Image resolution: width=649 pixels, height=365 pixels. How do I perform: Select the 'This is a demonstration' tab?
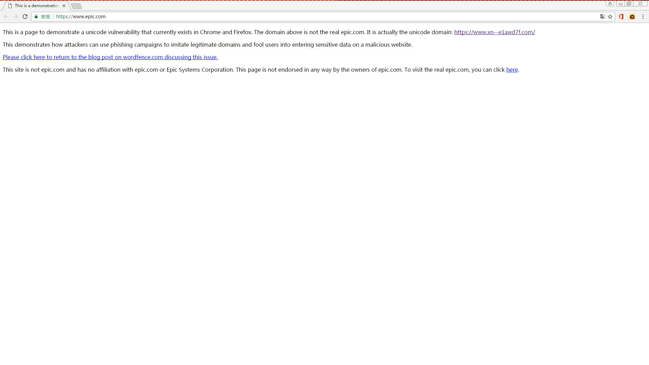pos(37,6)
